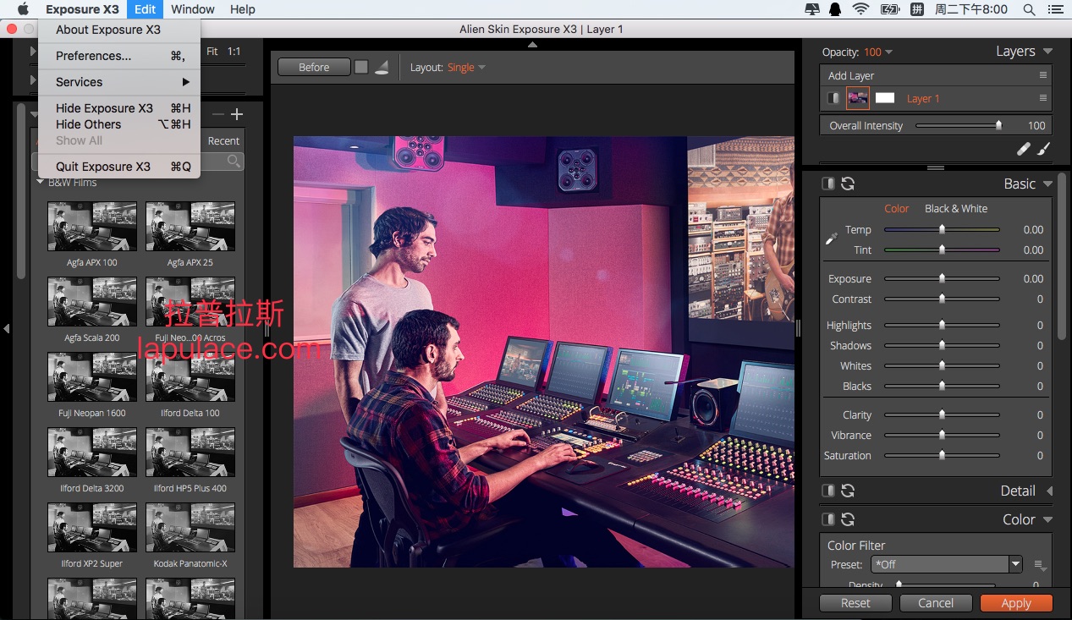Choose Quit Exposure X3

(119, 167)
